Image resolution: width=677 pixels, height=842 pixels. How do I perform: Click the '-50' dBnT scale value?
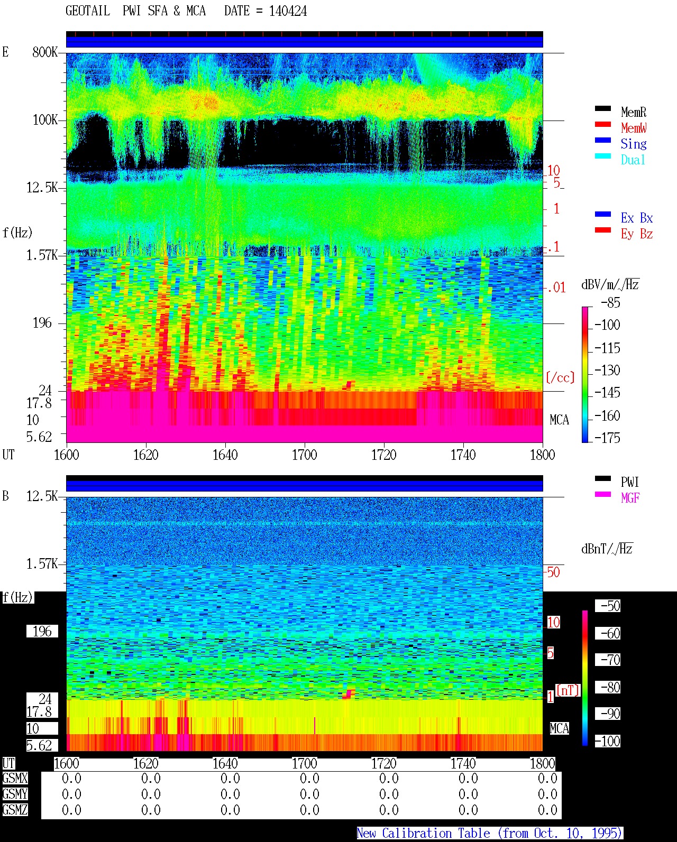610,606
